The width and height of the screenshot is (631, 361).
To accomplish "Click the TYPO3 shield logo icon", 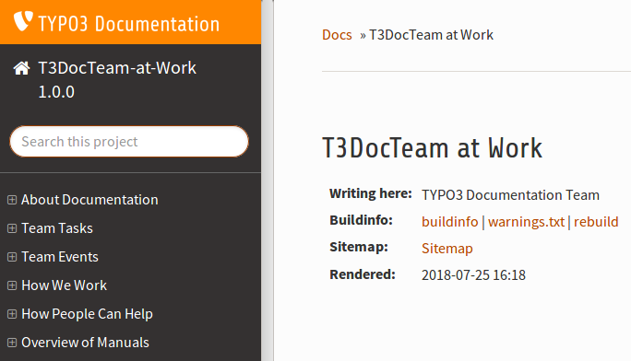I will (23, 21).
